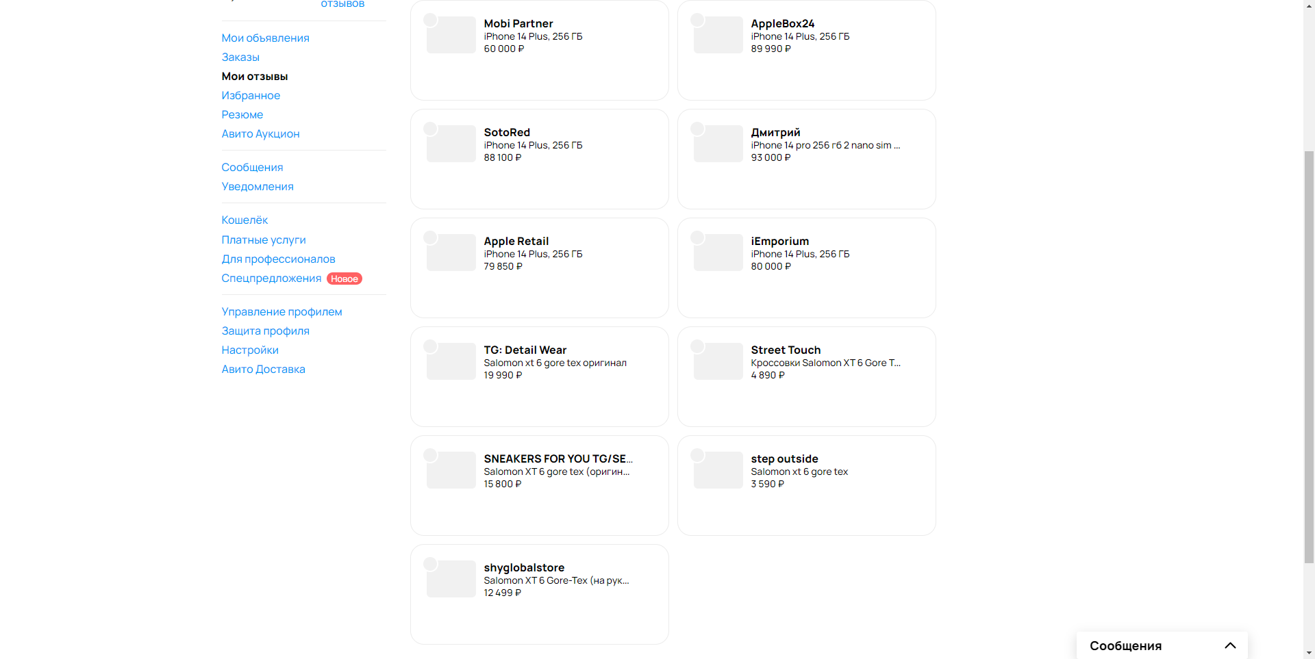Open Резюме section
The image size is (1315, 659).
coord(242,114)
